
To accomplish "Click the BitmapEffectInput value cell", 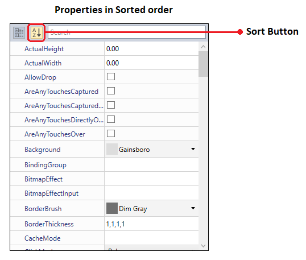I will tap(152, 193).
